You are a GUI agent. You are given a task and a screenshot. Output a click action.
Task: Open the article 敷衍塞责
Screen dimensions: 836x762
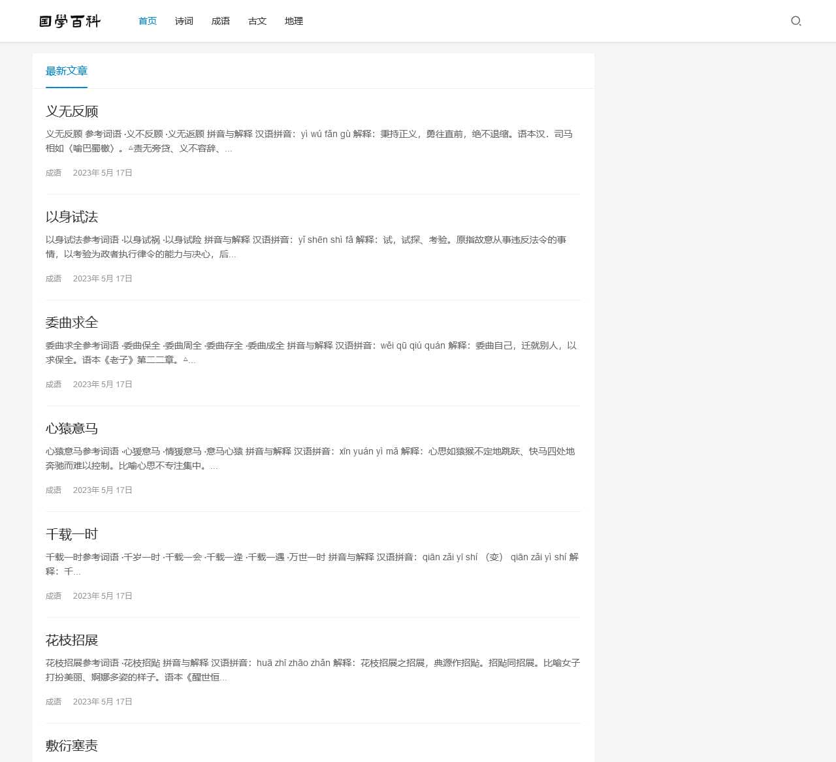[72, 745]
